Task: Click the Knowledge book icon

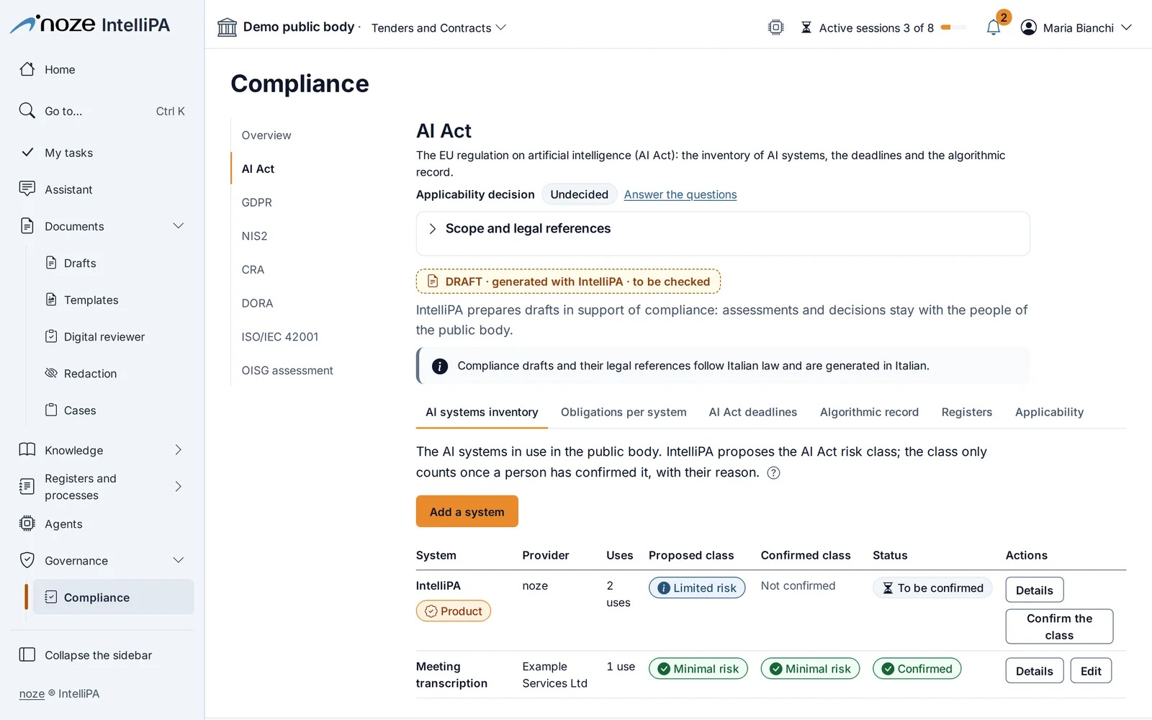Action: (x=27, y=450)
